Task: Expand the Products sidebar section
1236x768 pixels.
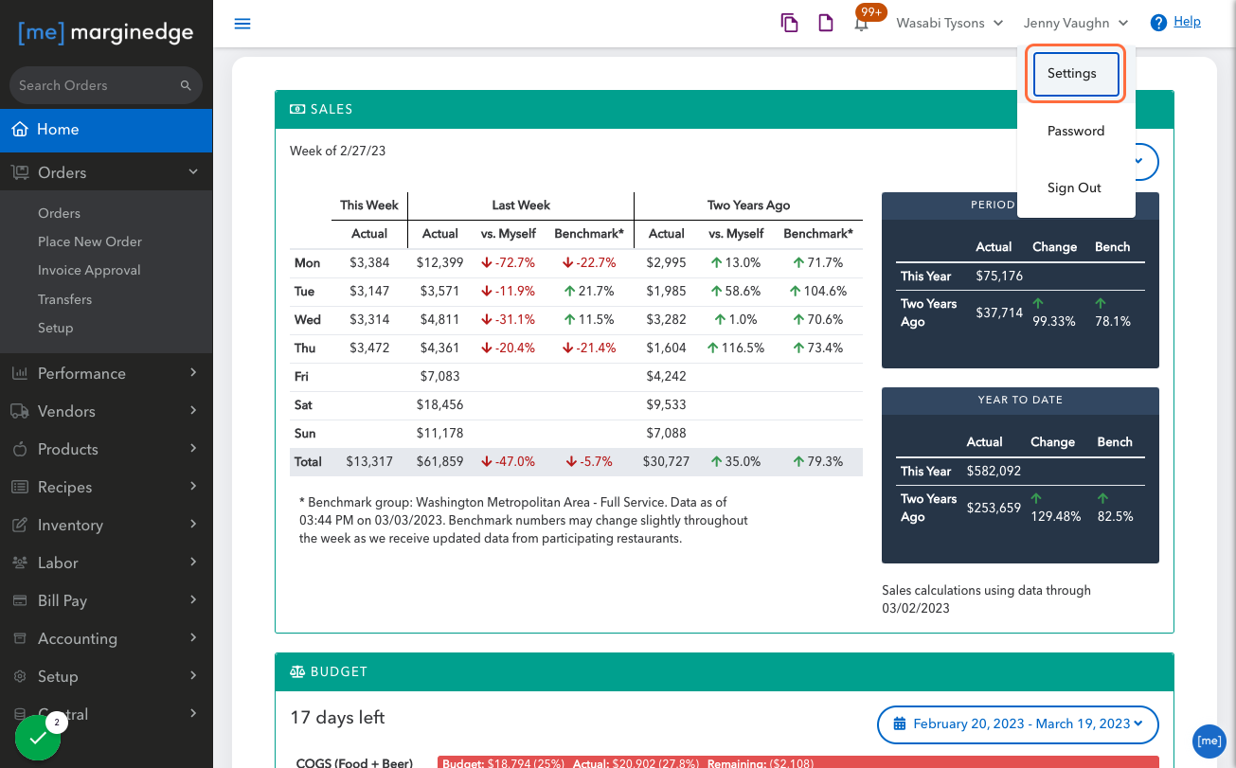Action: tap(193, 448)
